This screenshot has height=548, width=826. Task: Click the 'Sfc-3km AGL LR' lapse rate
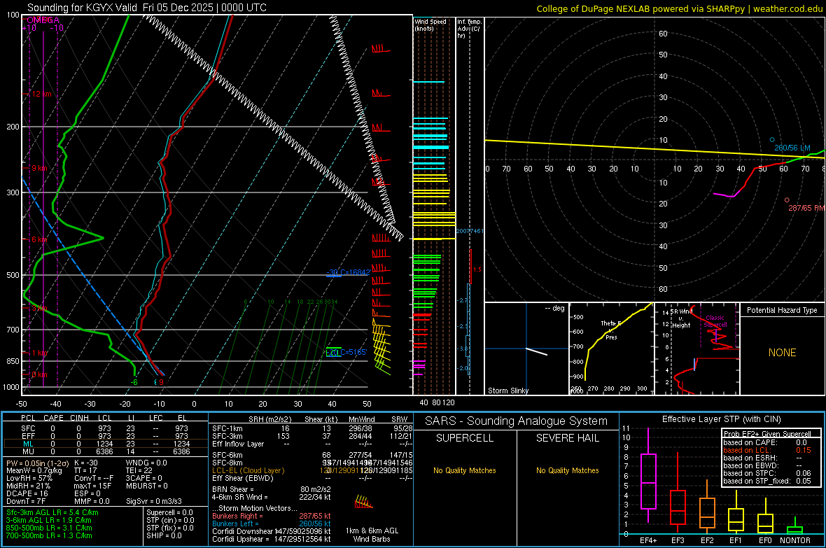click(x=52, y=513)
